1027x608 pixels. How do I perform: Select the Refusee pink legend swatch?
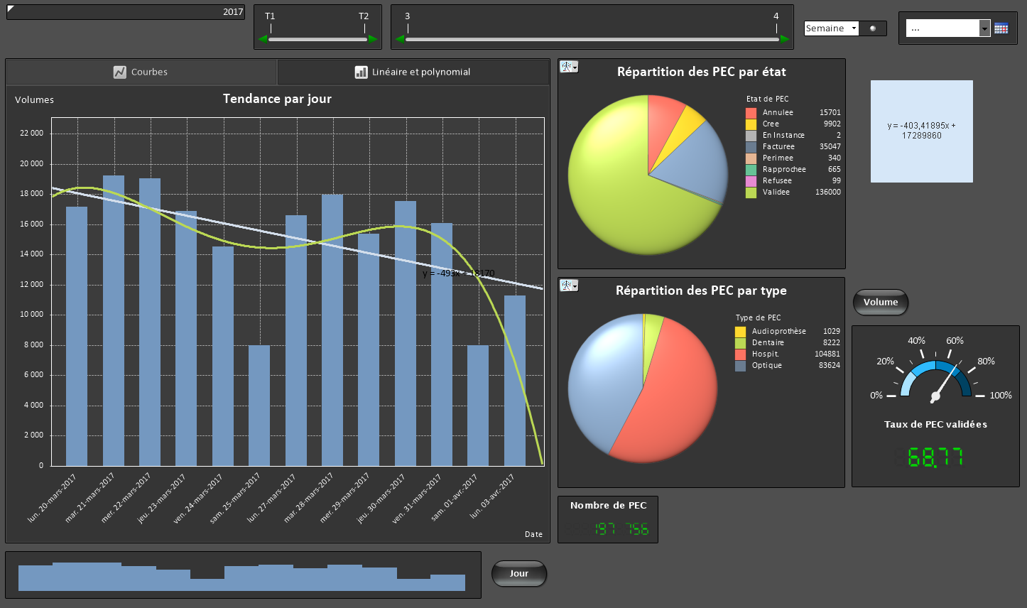[x=751, y=181]
